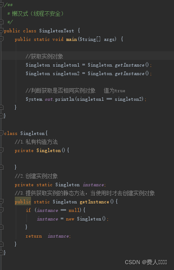Screen dimensions: 174x270
Task: Click the null keyword
Action: coord(74,210)
